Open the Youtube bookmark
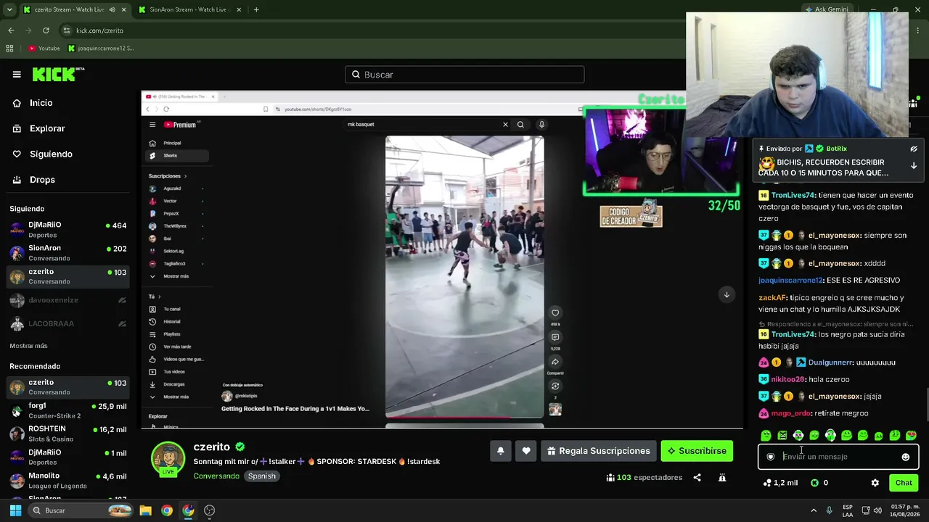Viewport: 929px width, 522px height. point(44,49)
